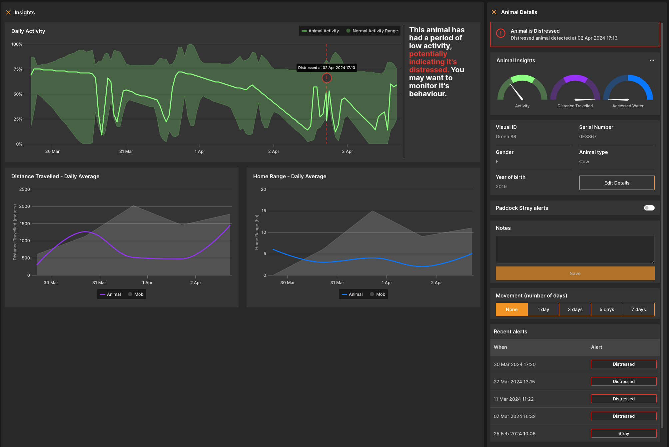Image resolution: width=669 pixels, height=447 pixels.
Task: Click the Edit Details button
Action: [617, 183]
